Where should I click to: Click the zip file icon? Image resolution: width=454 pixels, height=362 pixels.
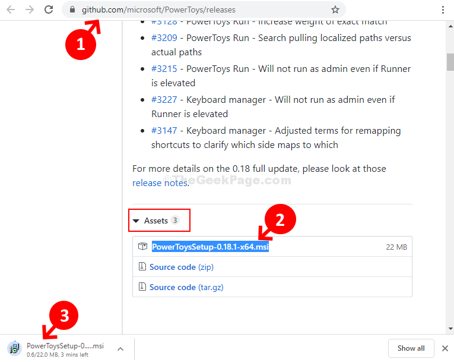pos(142,266)
